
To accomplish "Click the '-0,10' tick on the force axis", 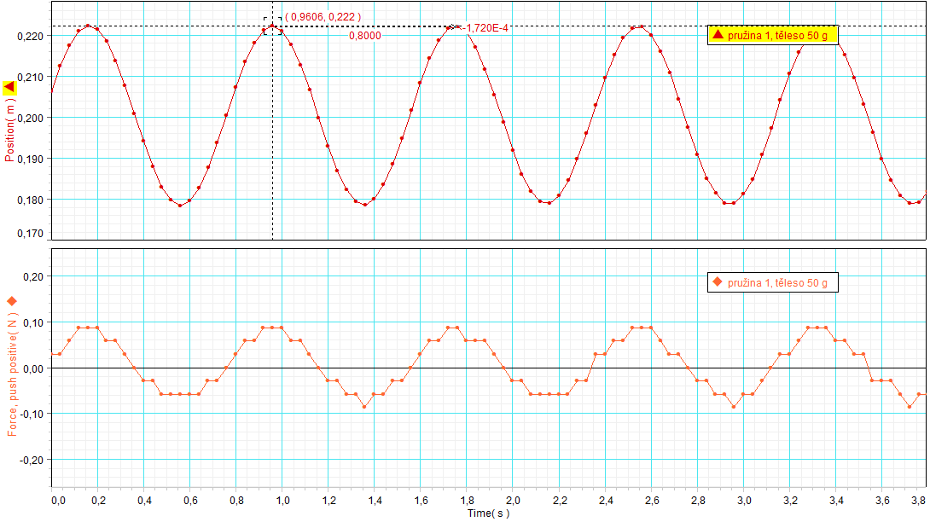I will point(32,414).
